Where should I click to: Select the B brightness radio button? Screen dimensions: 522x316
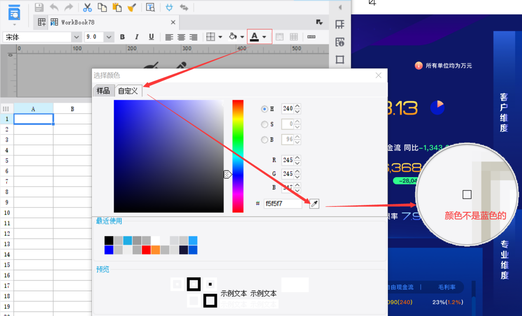click(x=264, y=139)
